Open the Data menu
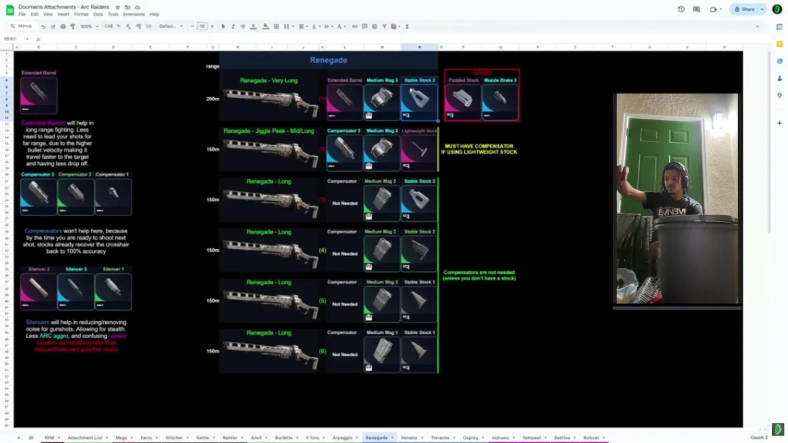 click(98, 14)
